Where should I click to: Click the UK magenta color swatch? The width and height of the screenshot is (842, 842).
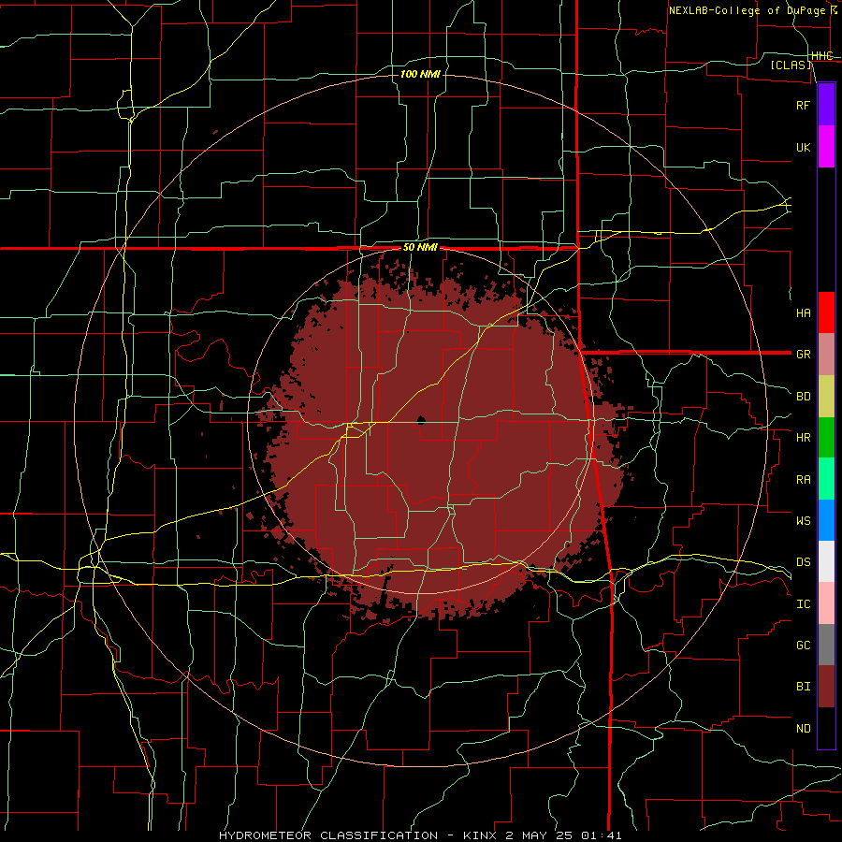(826, 147)
